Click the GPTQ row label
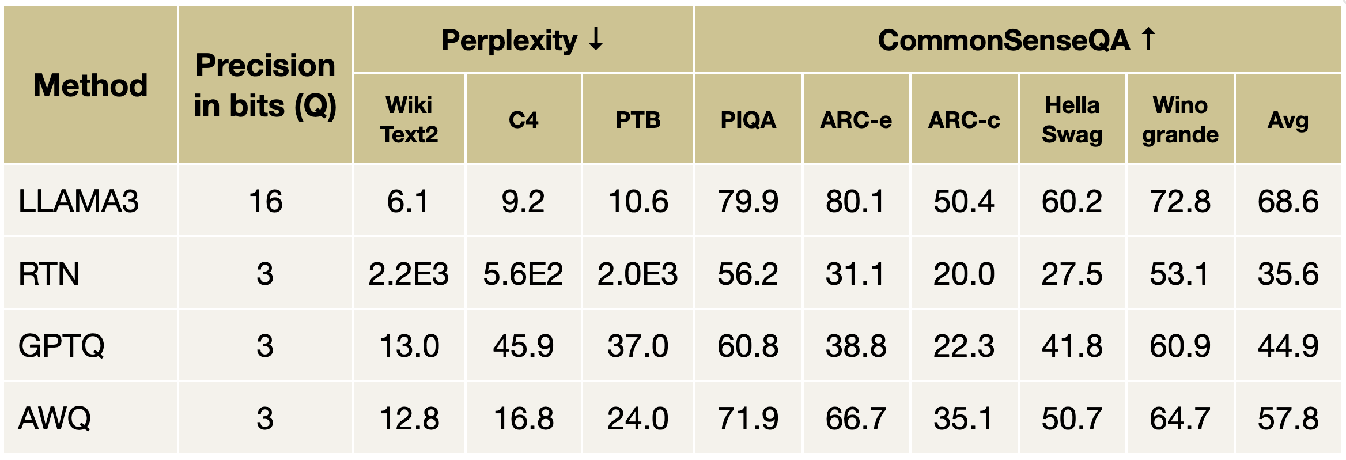This screenshot has width=1346, height=460. [x=62, y=346]
